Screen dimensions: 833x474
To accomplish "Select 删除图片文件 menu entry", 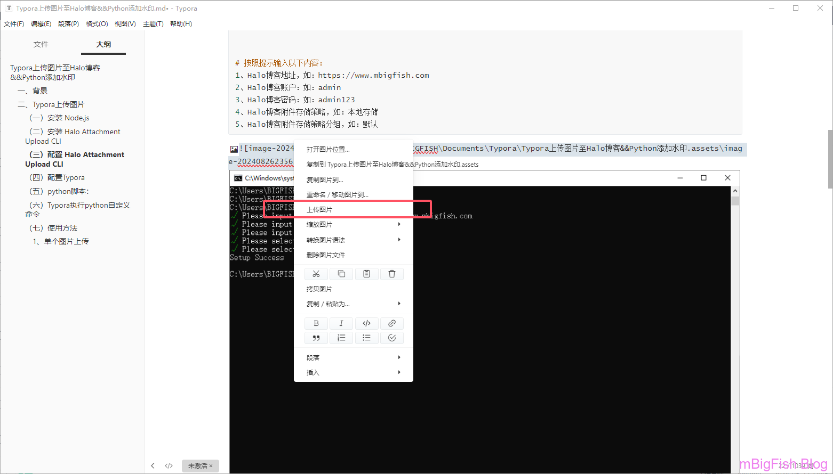I will tap(354, 255).
